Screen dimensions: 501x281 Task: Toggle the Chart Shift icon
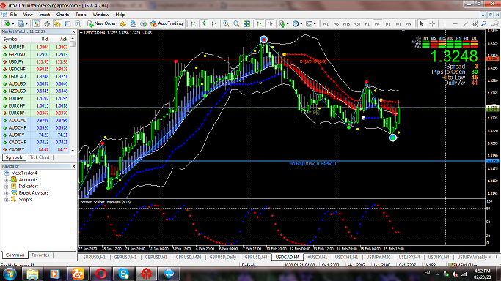pyautogui.click(x=270, y=23)
